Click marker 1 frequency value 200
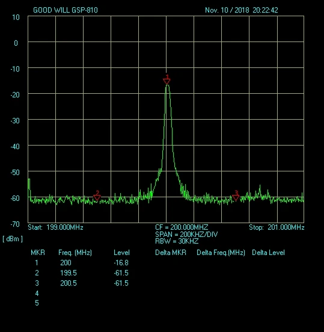324x332 pixels. coord(66,263)
